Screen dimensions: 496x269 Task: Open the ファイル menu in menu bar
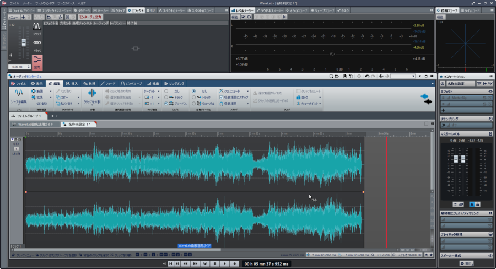coord(14,3)
